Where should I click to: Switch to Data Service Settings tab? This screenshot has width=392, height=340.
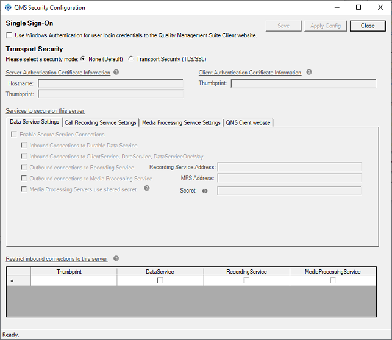35,122
